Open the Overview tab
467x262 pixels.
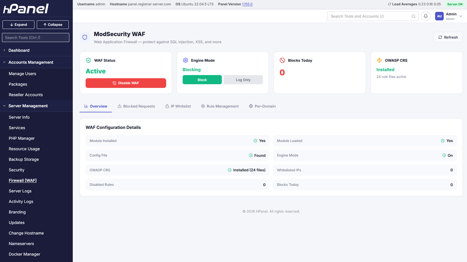(96, 106)
